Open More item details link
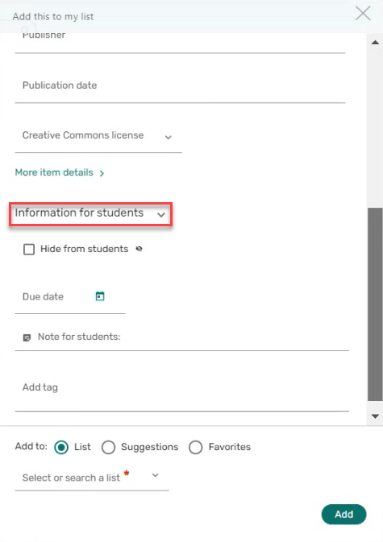 (x=60, y=172)
